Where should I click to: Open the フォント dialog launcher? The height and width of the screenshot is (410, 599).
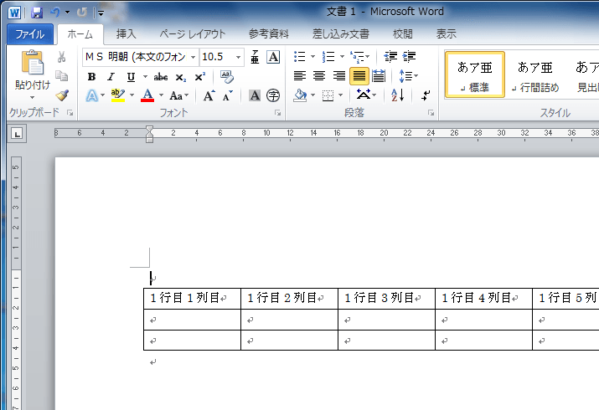coord(278,113)
